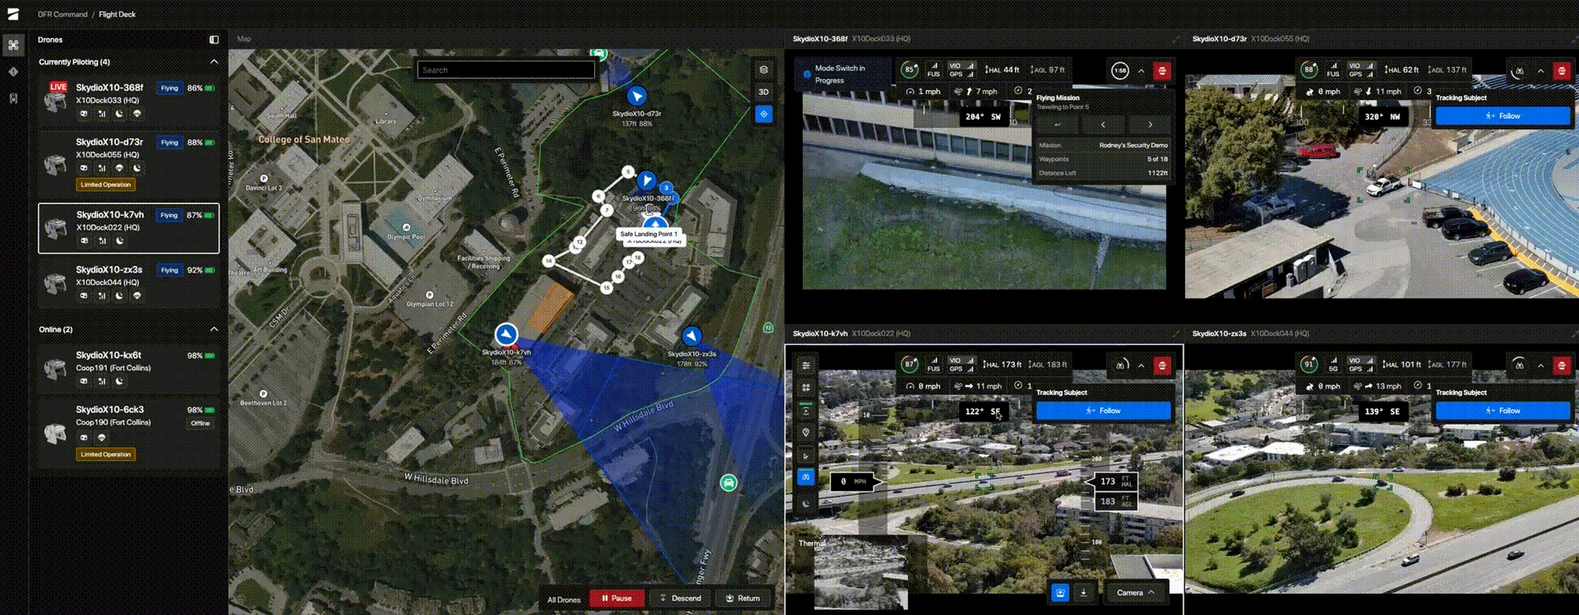This screenshot has width=1579, height=615.
Task: Click download icon beside Camera menu
Action: click(x=1083, y=592)
